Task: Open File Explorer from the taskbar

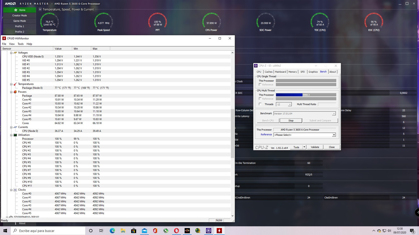Action: point(123,231)
